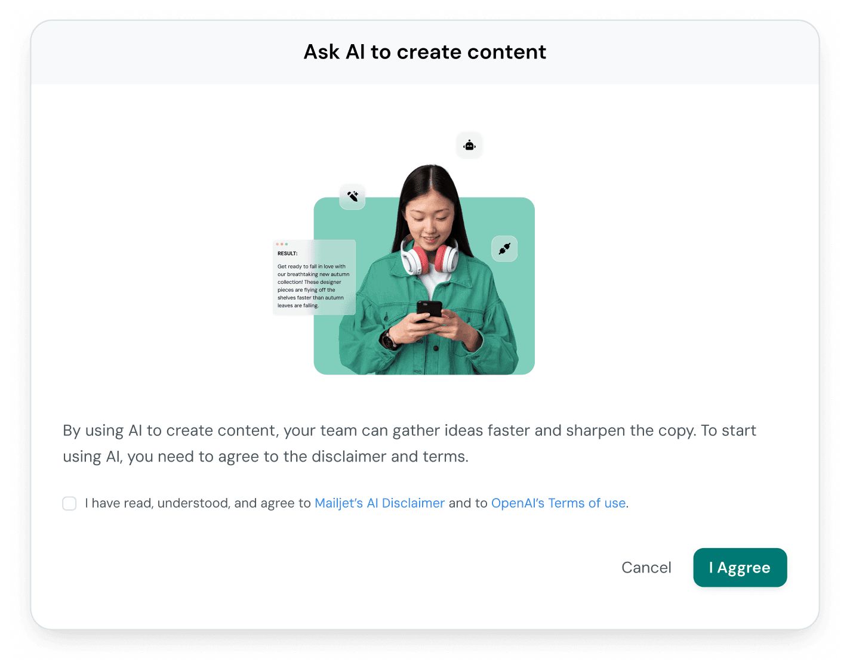This screenshot has height=662, width=850.
Task: Click the three window dots on result card
Action: (282, 244)
